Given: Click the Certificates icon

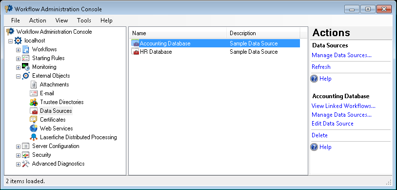Looking at the screenshot, I should (34, 120).
